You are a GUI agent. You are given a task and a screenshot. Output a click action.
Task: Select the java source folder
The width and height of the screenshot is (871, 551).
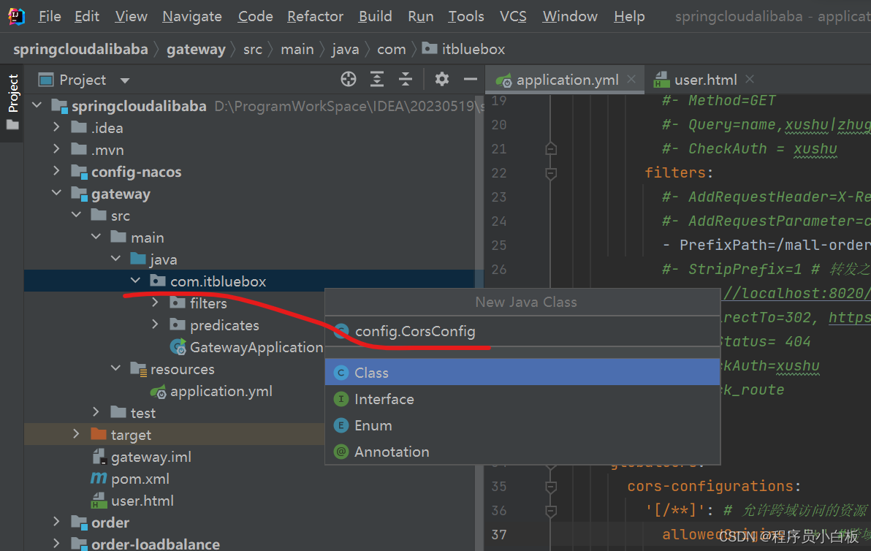pyautogui.click(x=164, y=259)
